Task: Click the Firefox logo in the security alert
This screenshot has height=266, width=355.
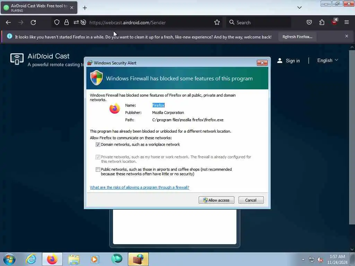Action: pyautogui.click(x=114, y=108)
